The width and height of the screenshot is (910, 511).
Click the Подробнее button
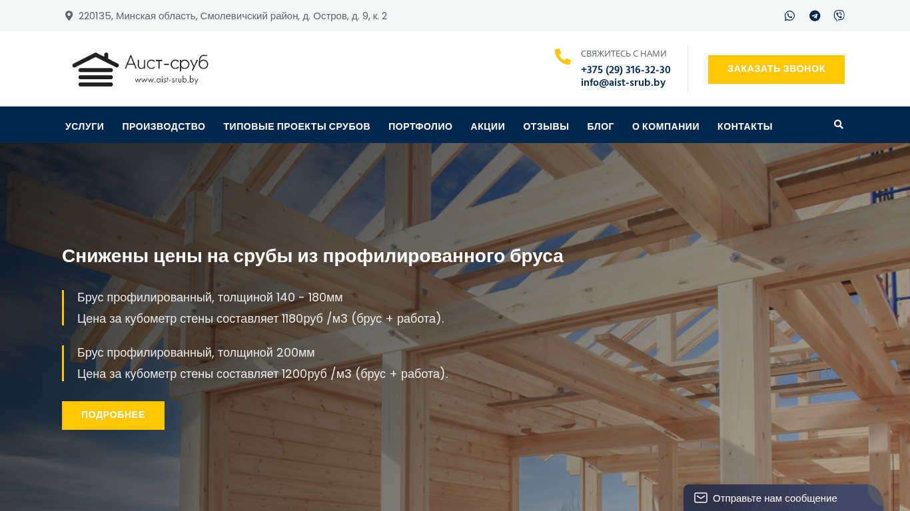[113, 415]
